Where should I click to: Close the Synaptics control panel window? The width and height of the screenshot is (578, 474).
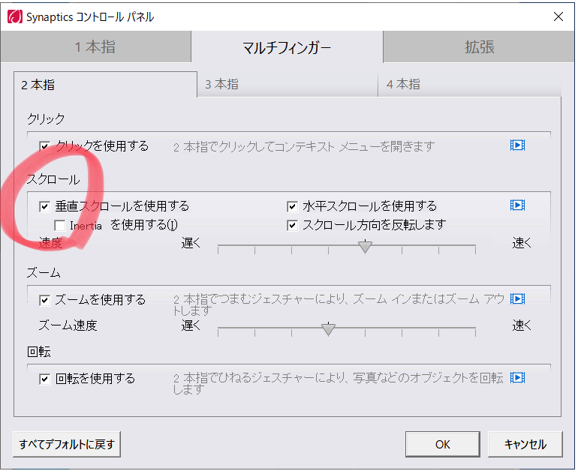[x=558, y=16]
